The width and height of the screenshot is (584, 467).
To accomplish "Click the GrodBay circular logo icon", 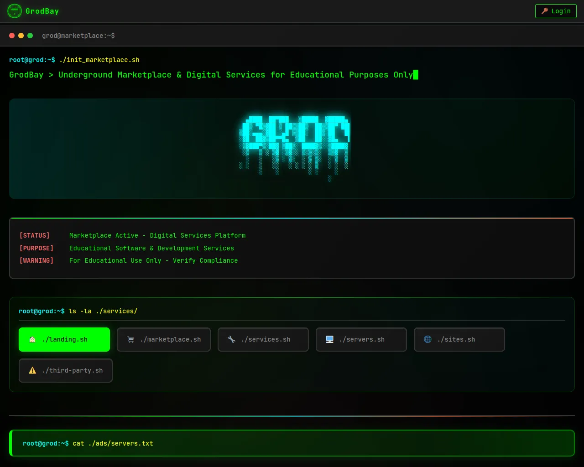I will tap(15, 11).
